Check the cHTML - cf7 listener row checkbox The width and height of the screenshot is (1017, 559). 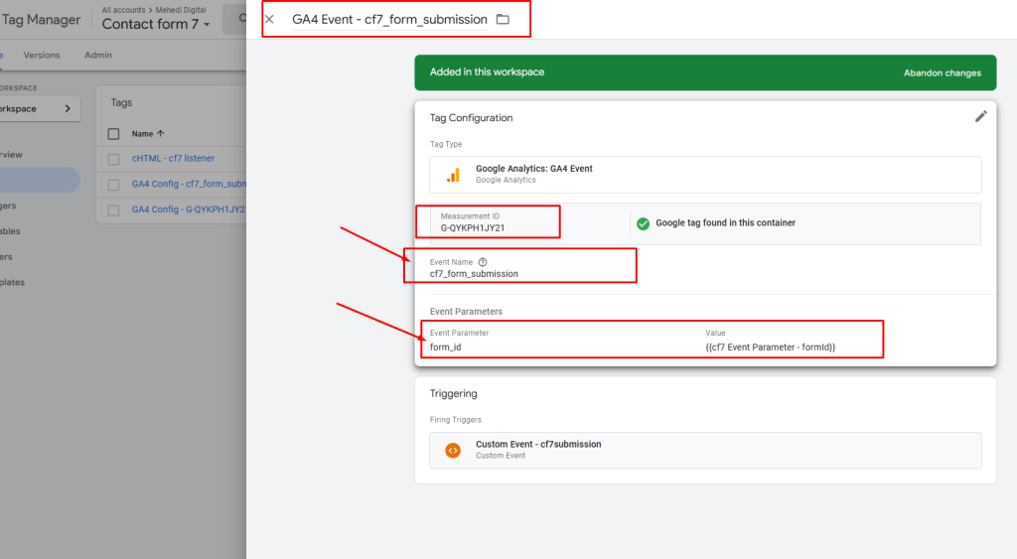click(113, 159)
